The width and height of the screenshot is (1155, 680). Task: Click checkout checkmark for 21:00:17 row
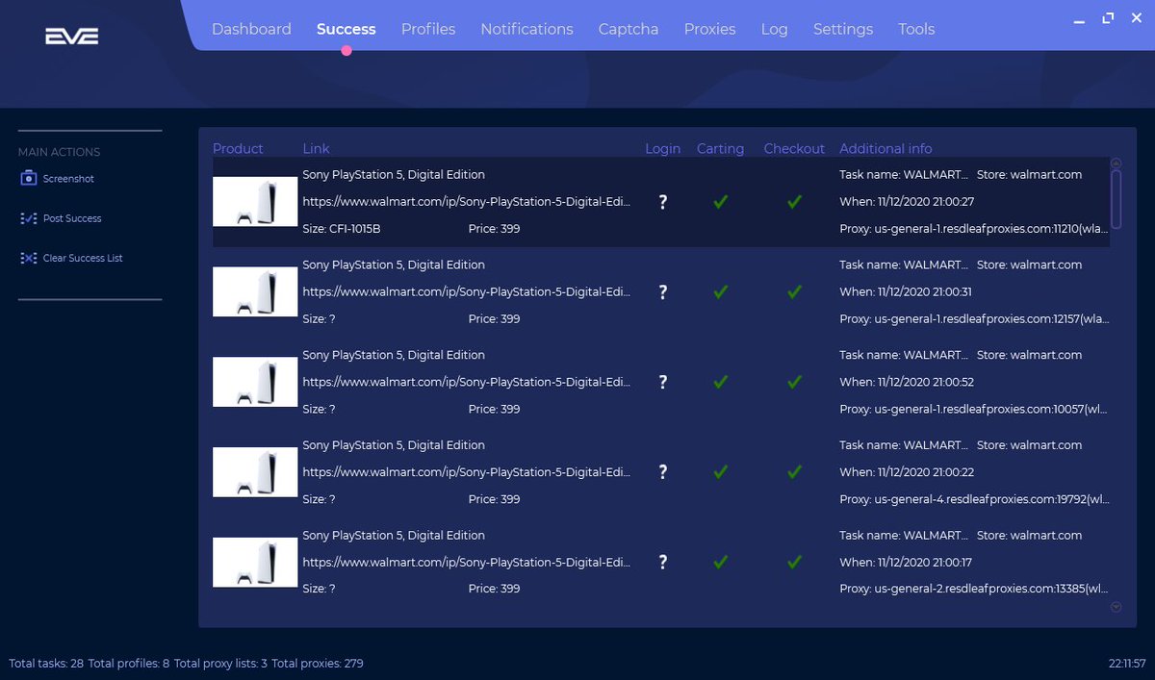click(794, 562)
